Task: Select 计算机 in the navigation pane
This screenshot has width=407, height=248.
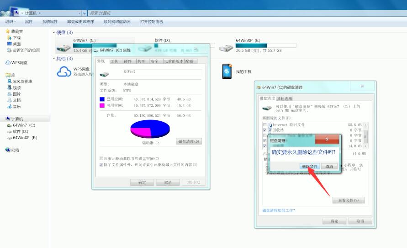Action: point(14,119)
